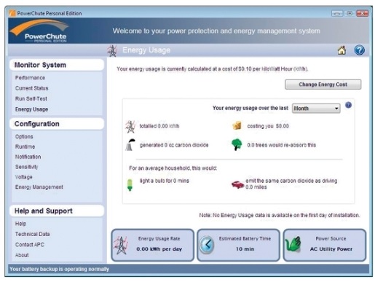
Task: Click the note about no Energy Usage data
Action: [280, 215]
